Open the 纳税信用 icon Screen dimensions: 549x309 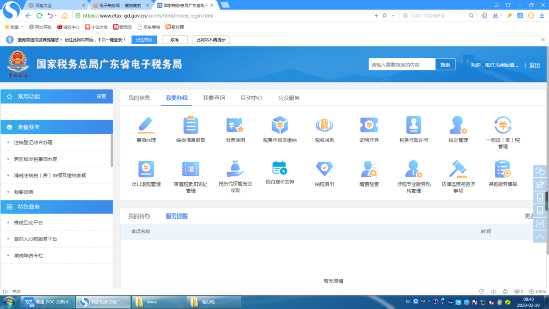click(324, 169)
